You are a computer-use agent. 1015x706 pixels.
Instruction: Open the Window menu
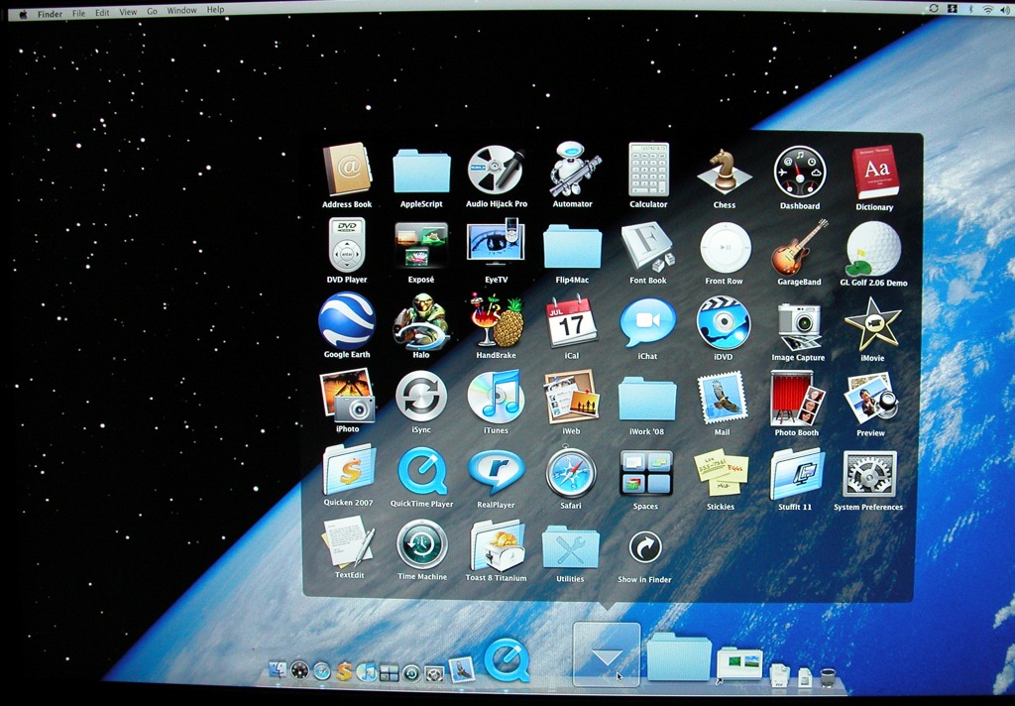(182, 10)
